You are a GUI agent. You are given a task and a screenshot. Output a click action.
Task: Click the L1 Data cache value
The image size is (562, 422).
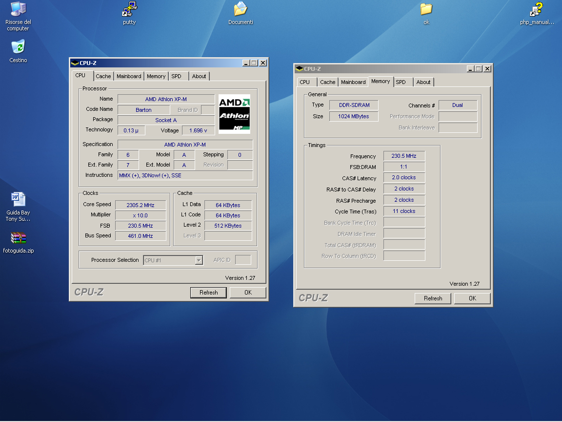click(228, 205)
